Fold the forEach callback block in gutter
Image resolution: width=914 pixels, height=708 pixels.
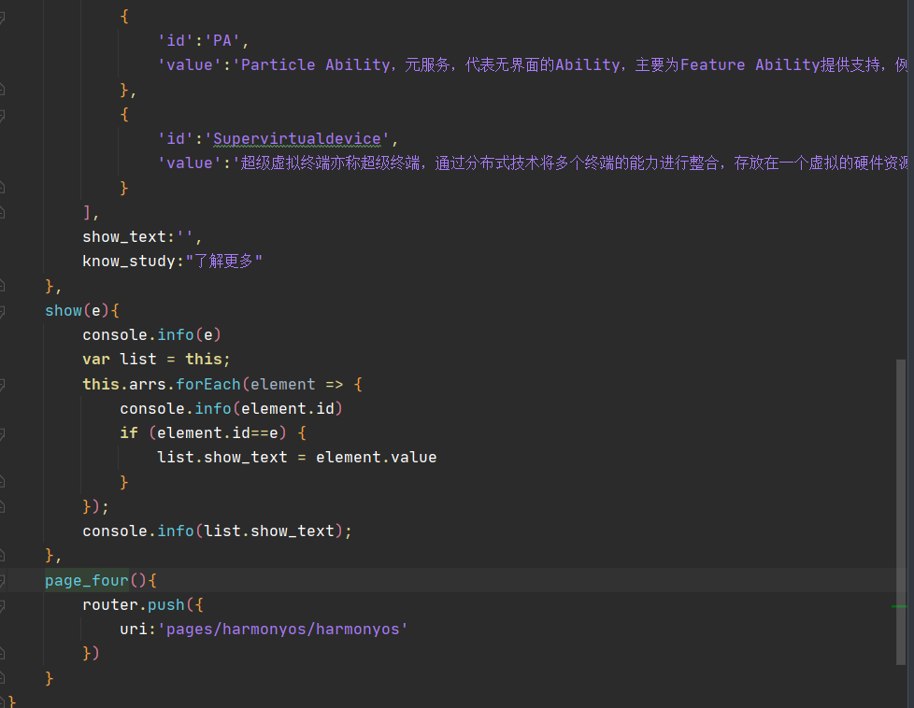point(2,385)
